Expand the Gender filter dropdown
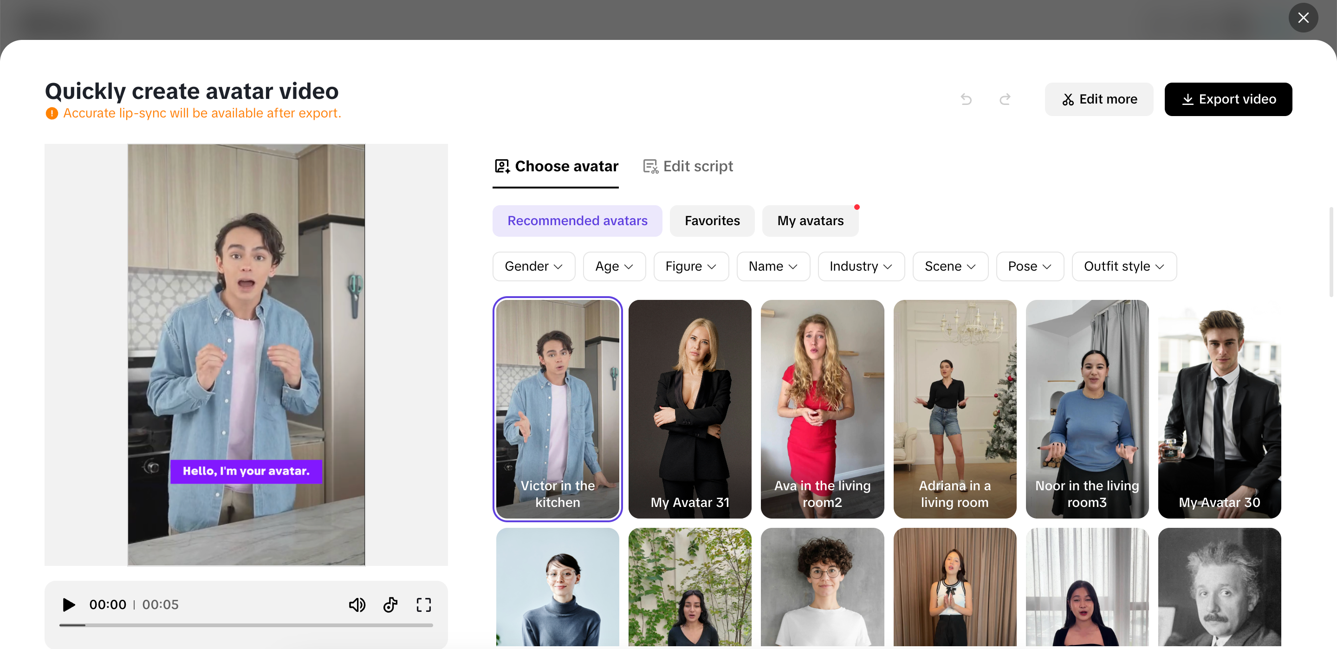Image resolution: width=1337 pixels, height=649 pixels. coord(533,266)
